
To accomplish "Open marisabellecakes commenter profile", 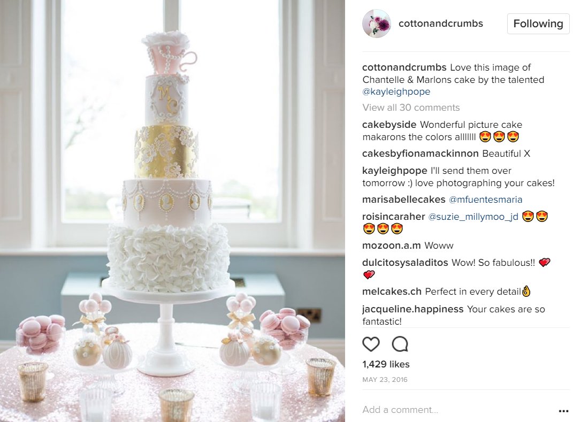I will point(404,200).
